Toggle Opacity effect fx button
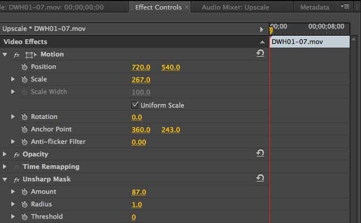This screenshot has height=223, width=361. (17, 155)
